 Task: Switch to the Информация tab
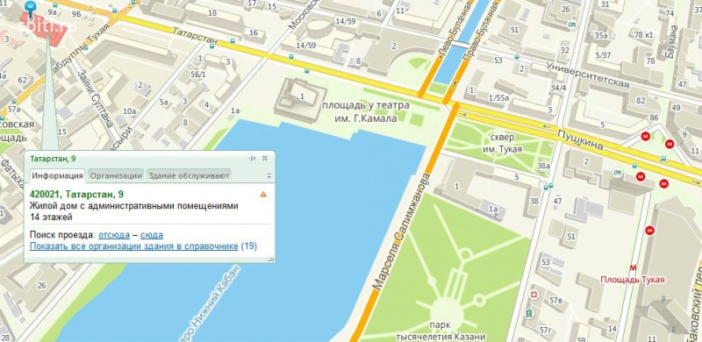coord(57,175)
